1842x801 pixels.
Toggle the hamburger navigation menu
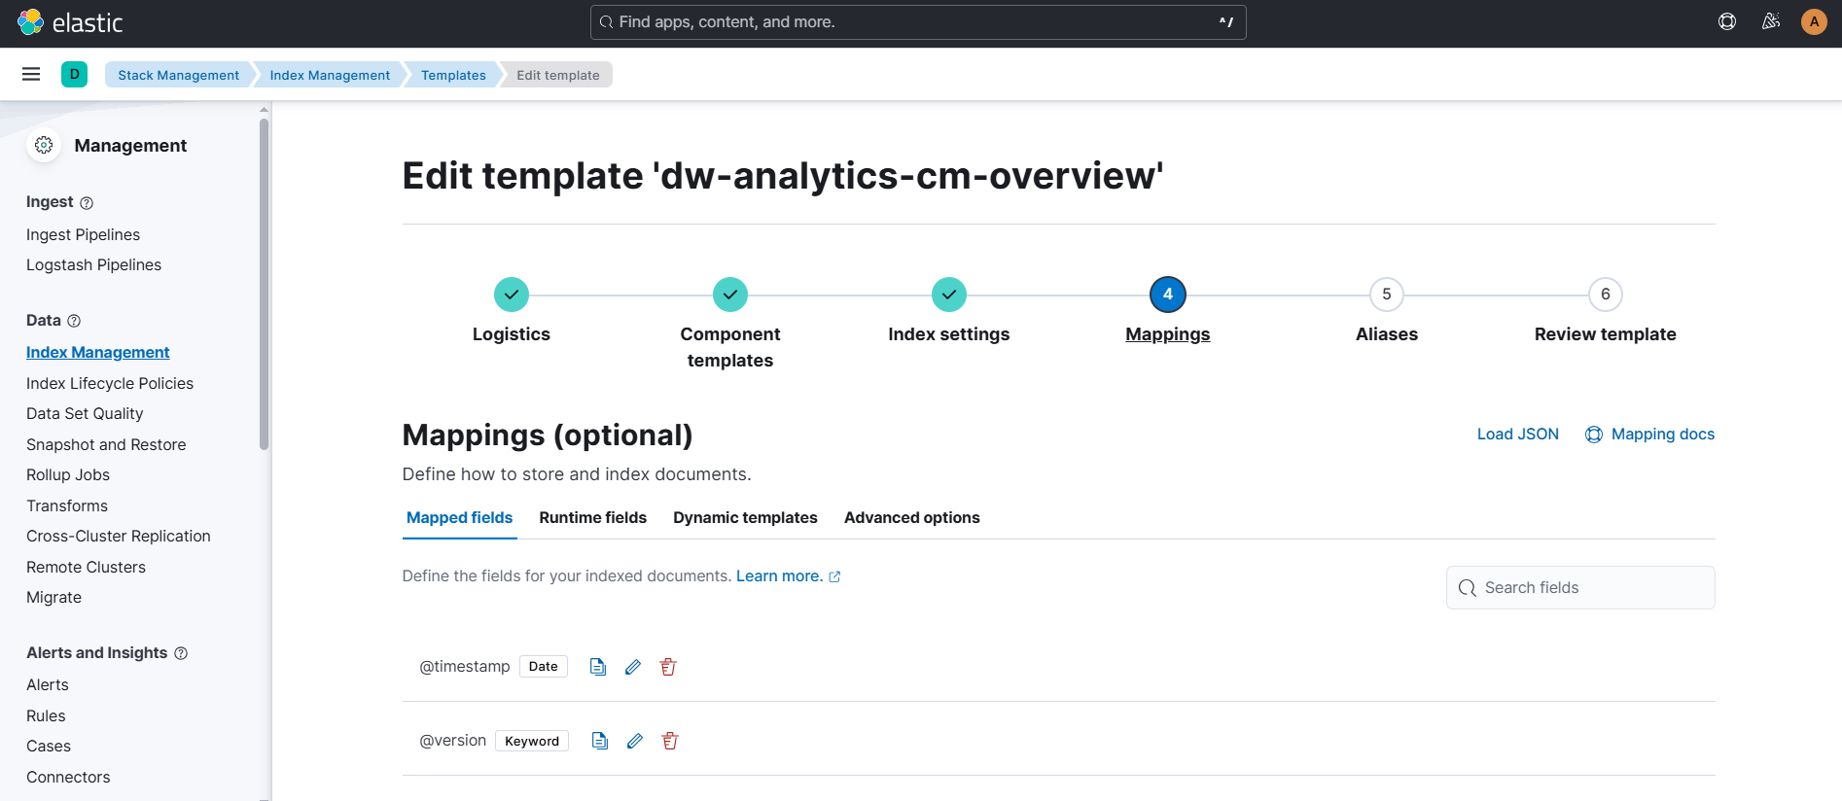[x=31, y=74]
